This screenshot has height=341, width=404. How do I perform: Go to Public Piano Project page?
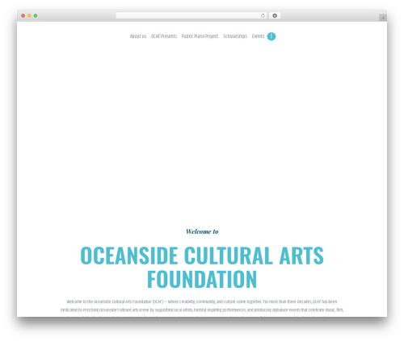[200, 36]
